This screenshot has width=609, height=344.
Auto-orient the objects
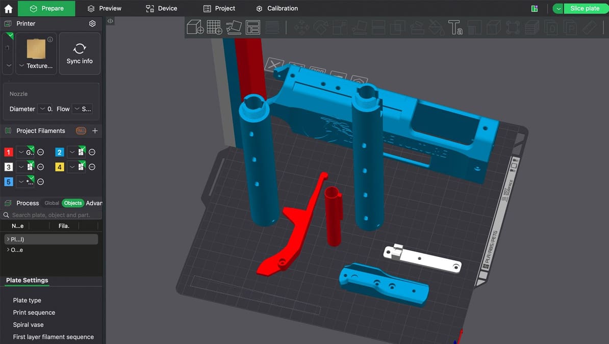[x=234, y=27]
